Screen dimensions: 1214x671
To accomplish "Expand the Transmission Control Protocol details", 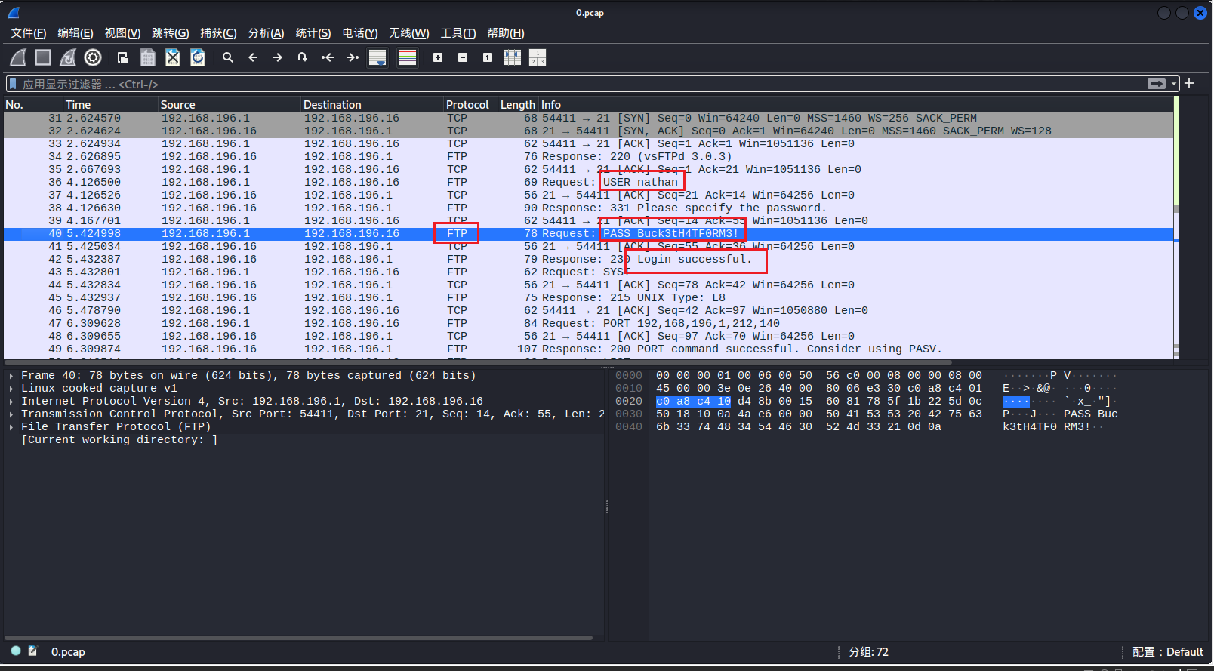I will pyautogui.click(x=11, y=414).
